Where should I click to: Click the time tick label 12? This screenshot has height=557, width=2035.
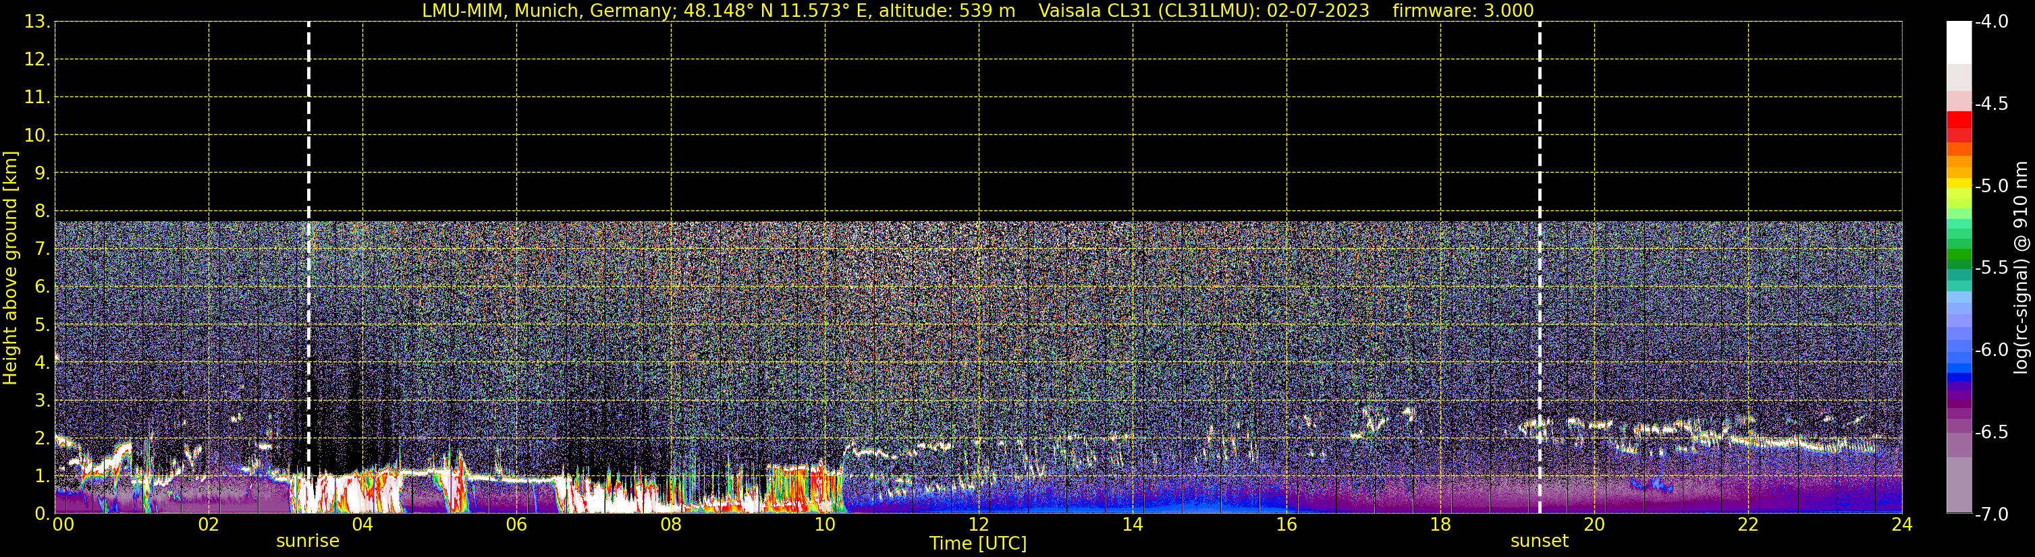tap(979, 525)
